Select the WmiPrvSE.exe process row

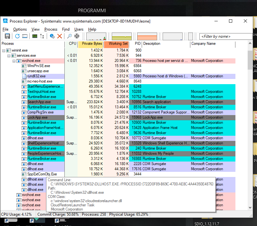118,66
